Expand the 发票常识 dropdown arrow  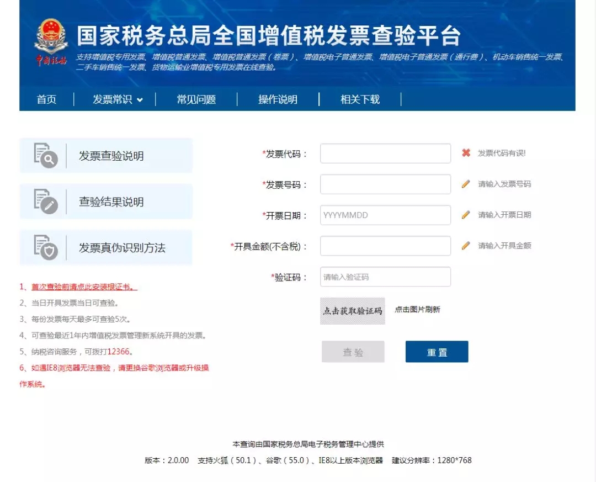pyautogui.click(x=140, y=100)
